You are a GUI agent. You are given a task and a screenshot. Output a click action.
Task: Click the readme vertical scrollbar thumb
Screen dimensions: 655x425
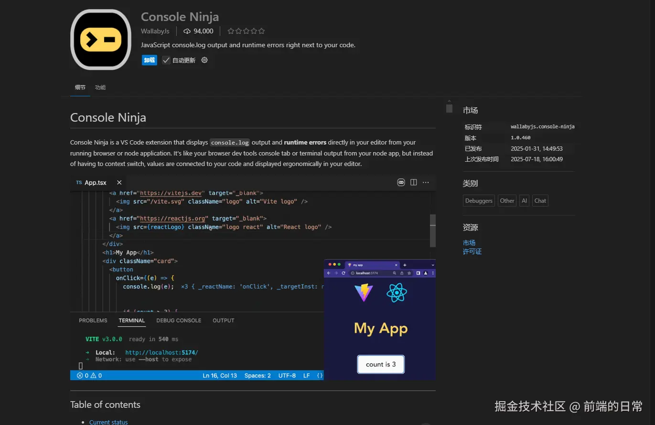point(449,108)
